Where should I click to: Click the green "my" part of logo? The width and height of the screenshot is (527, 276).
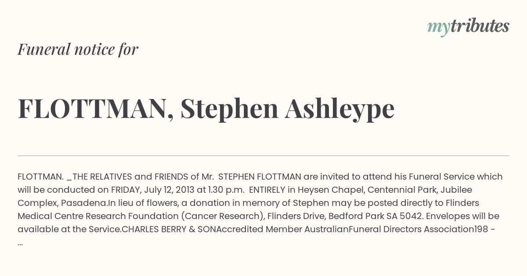pyautogui.click(x=438, y=28)
